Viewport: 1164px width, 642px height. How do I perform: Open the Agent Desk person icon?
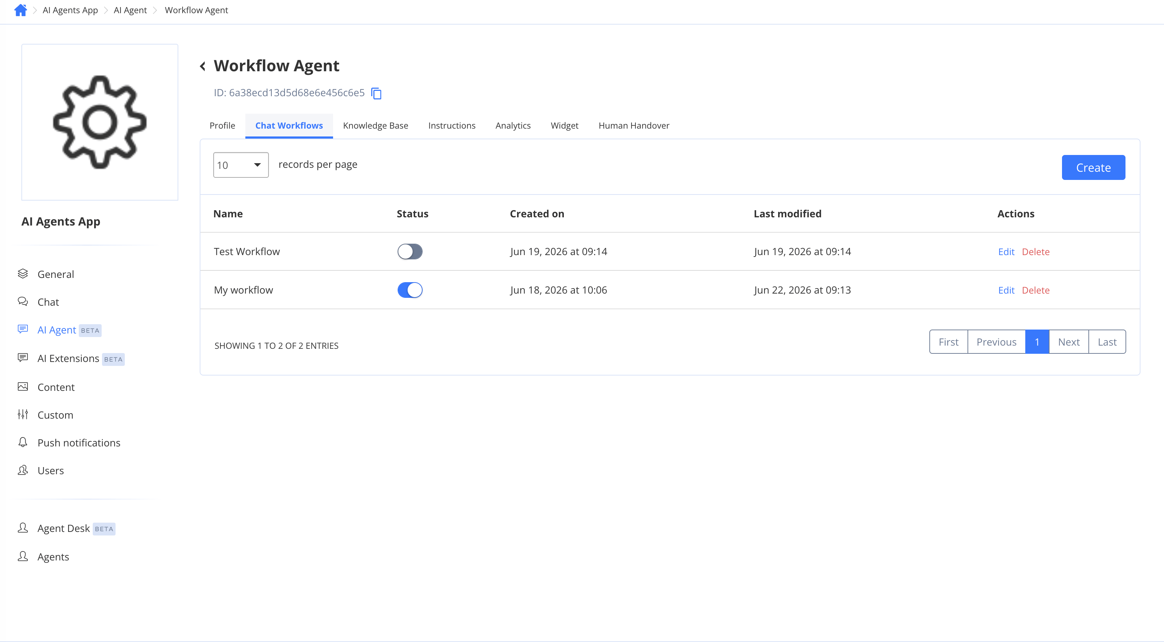[x=23, y=528]
